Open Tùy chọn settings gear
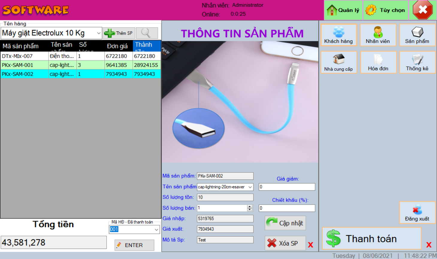This screenshot has width=437, height=259. (385, 10)
